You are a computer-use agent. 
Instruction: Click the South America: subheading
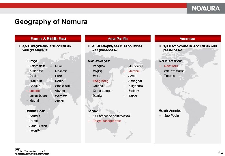coord(170,111)
